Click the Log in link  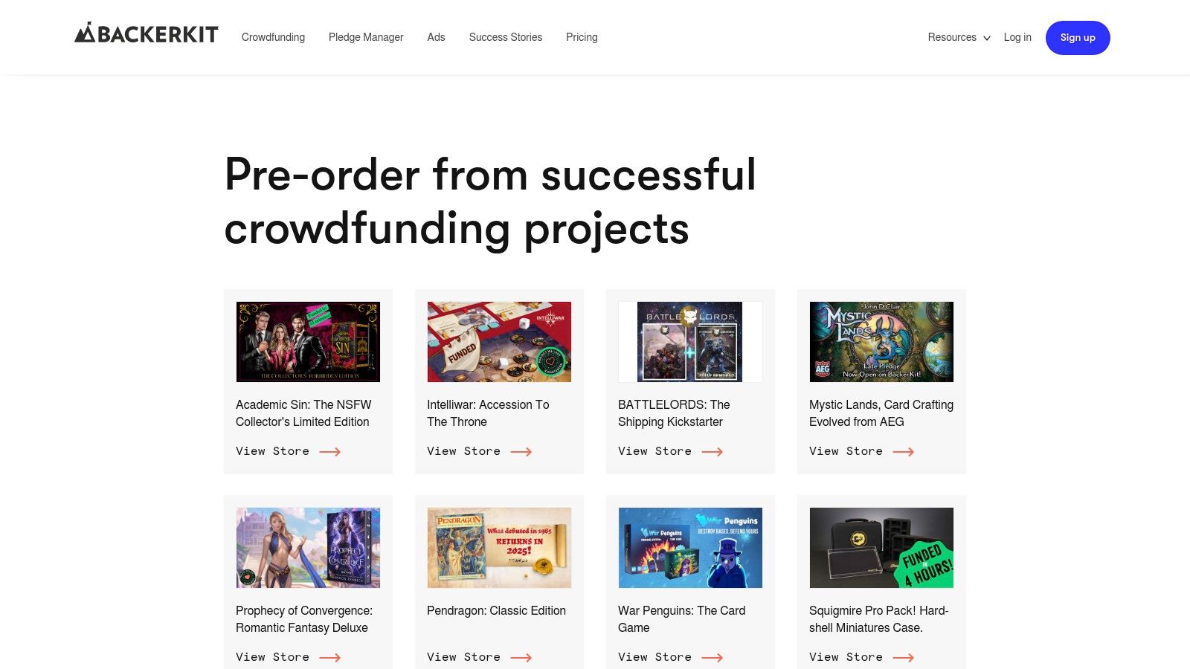[1017, 37]
